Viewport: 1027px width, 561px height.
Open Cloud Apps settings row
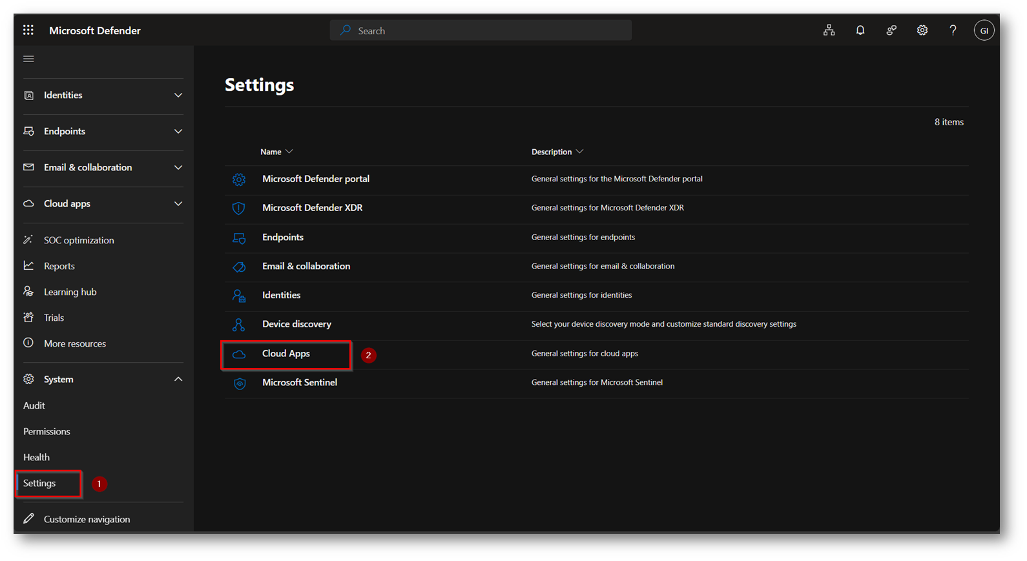pyautogui.click(x=286, y=354)
